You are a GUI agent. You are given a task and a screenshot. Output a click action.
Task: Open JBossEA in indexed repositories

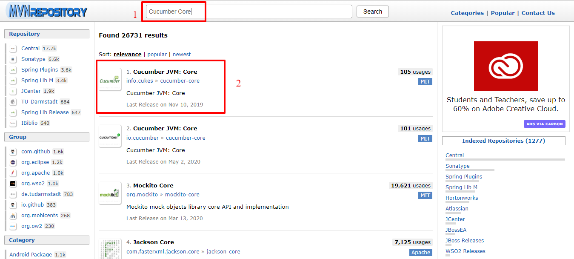pos(456,230)
